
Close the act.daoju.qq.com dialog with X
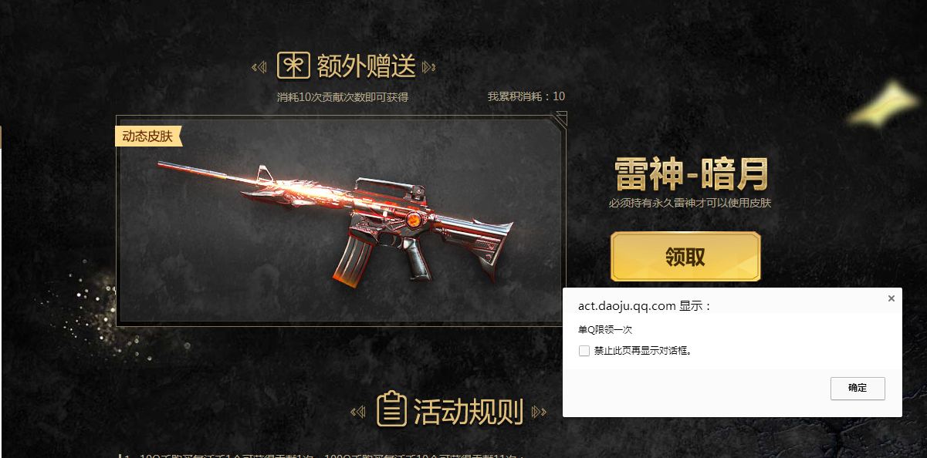[891, 298]
